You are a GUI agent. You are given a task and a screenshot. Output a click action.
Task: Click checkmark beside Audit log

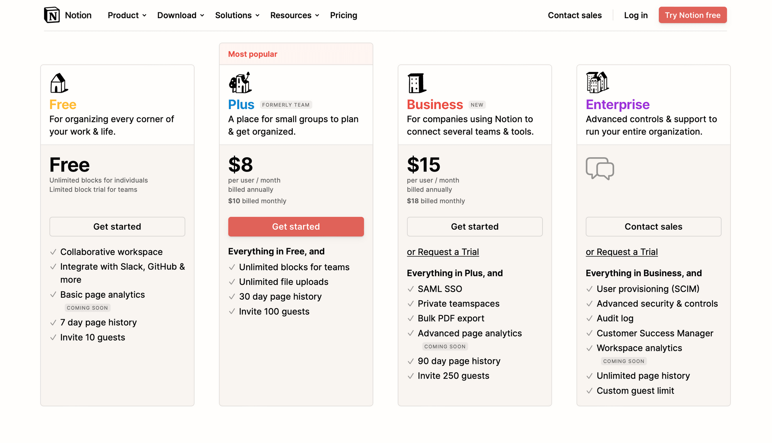[x=589, y=318]
